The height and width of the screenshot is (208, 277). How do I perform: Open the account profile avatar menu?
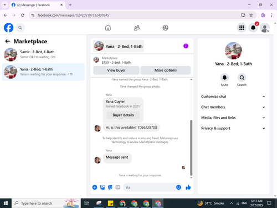(265, 28)
